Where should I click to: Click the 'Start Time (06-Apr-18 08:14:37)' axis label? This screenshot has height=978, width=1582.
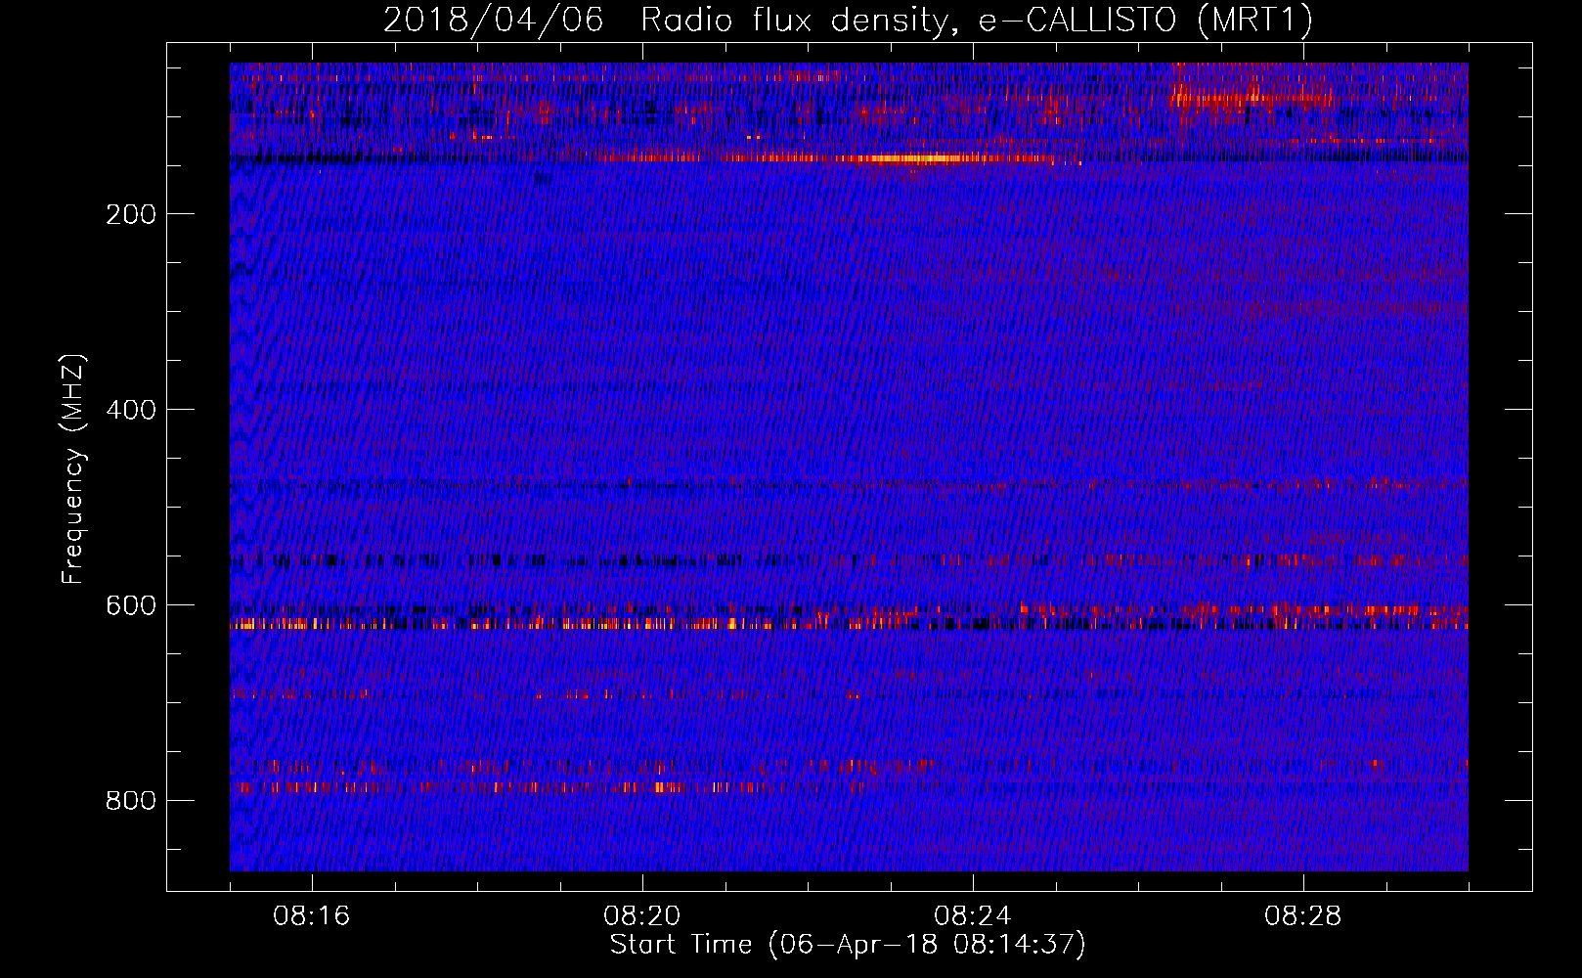click(x=848, y=945)
